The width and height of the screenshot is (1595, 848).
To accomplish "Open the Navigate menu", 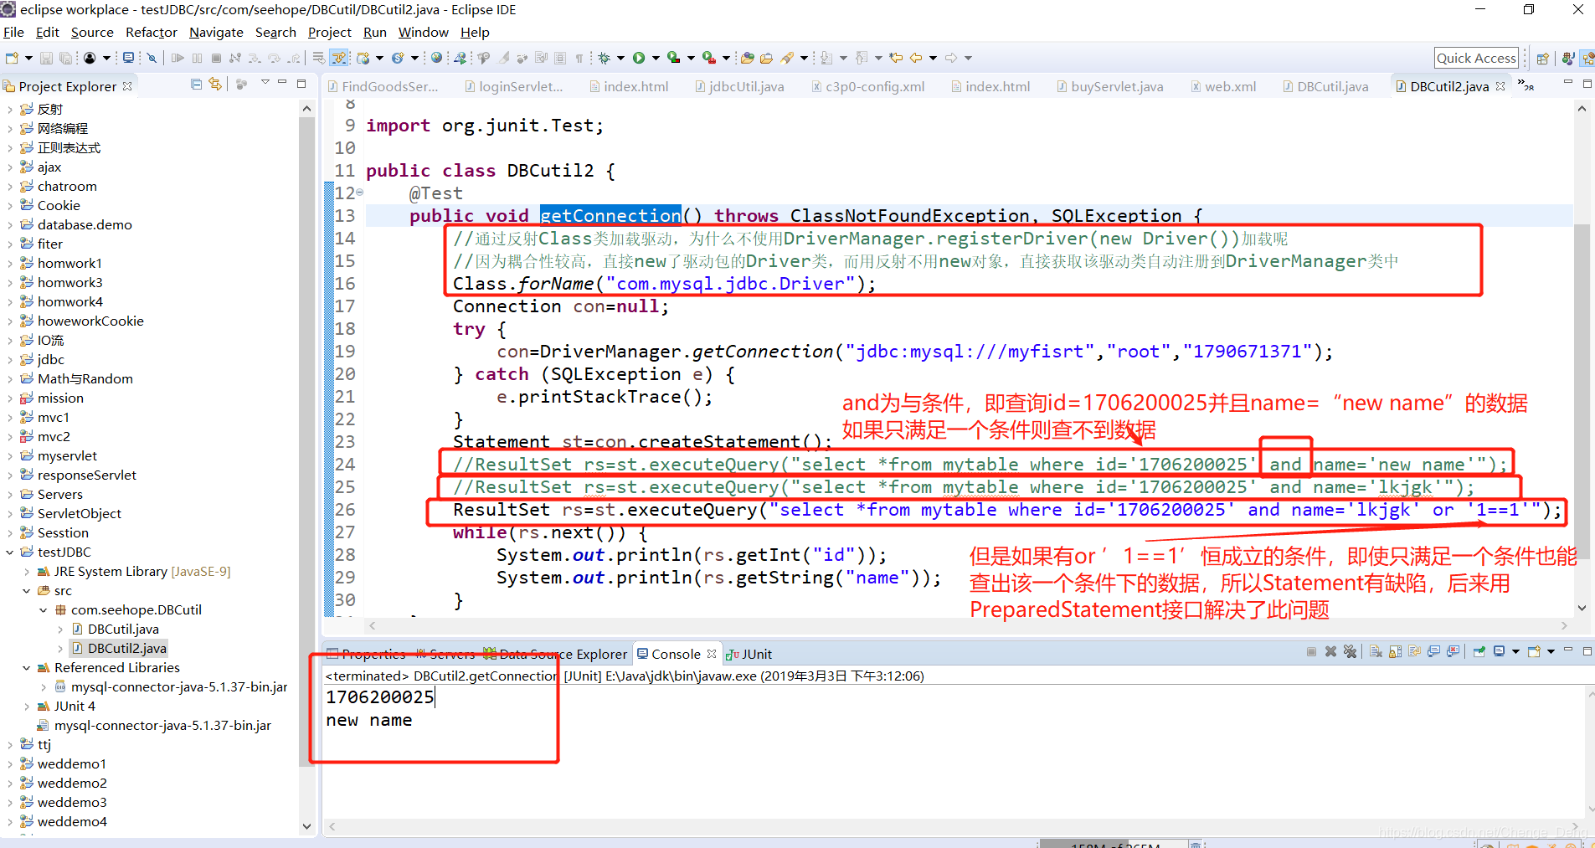I will 216,32.
